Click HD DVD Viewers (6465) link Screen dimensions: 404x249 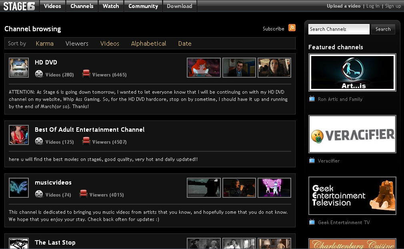109,75
